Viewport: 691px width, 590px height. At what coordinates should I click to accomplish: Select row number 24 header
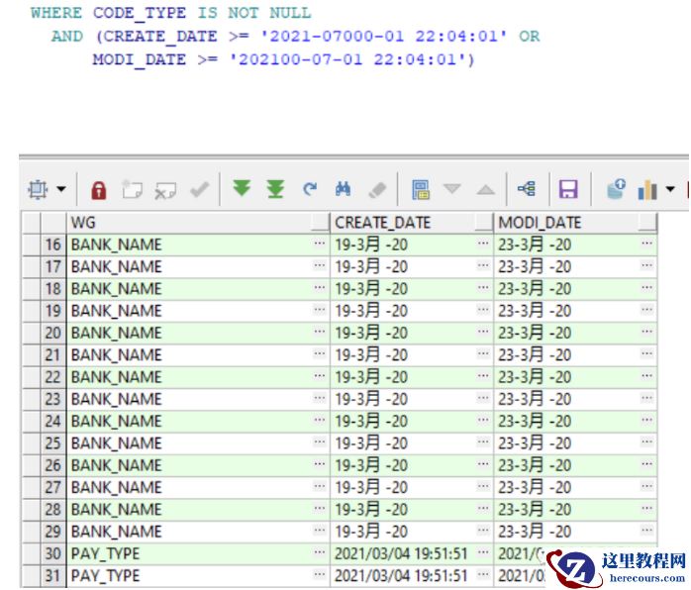pos(52,422)
